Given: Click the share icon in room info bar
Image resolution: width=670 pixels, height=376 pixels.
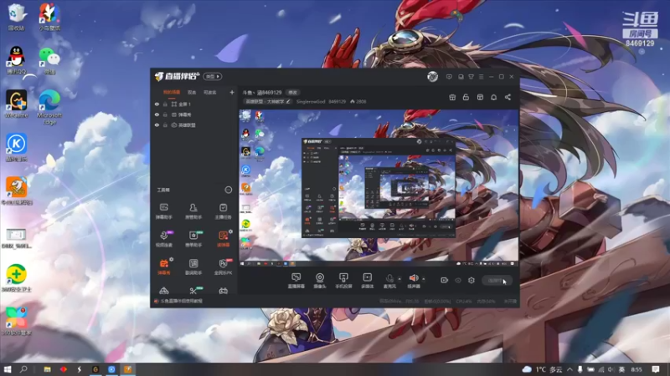Looking at the screenshot, I should [x=508, y=97].
